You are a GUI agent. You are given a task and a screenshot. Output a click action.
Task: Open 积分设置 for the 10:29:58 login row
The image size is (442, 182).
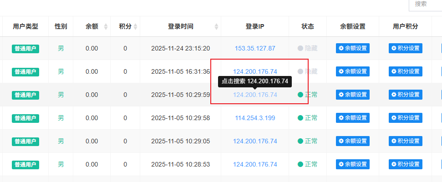pos(405,118)
